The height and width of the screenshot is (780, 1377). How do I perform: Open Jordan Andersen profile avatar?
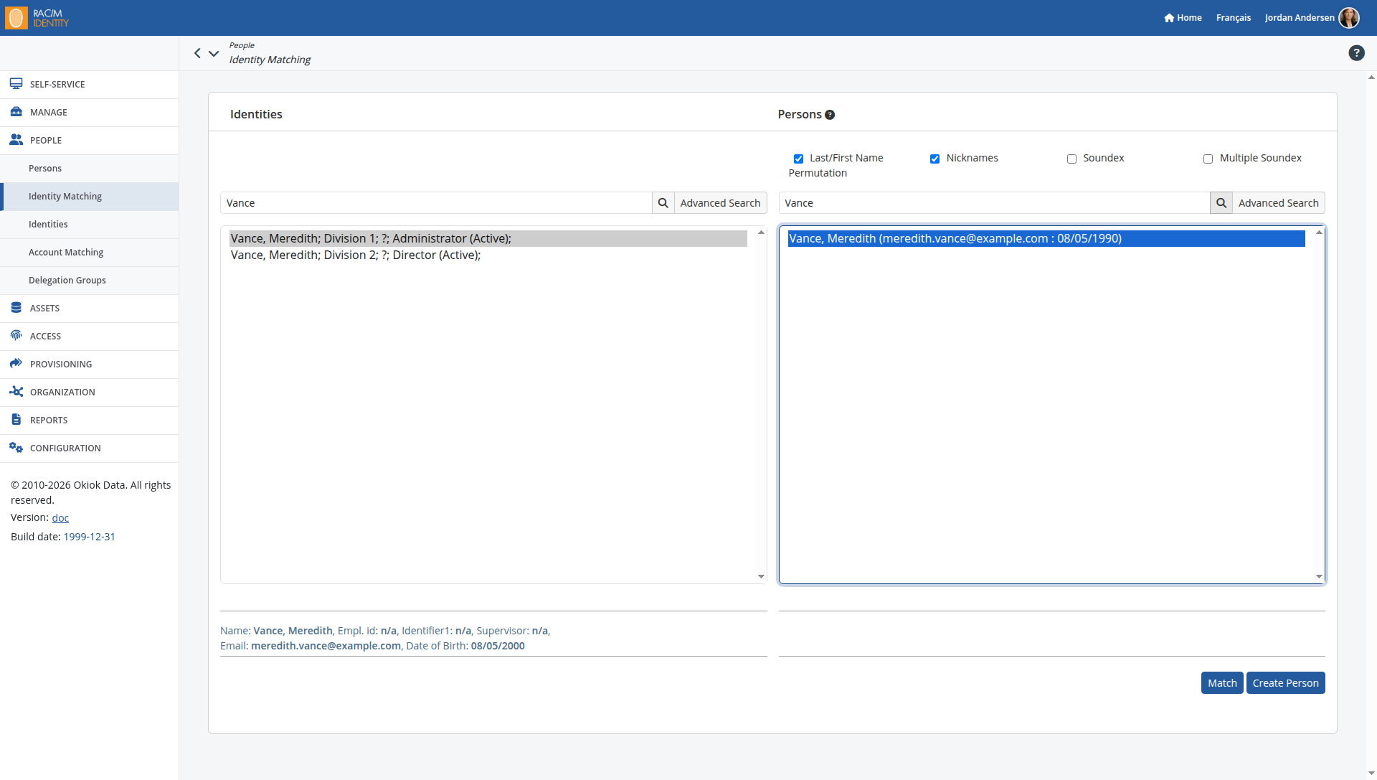[1349, 18]
